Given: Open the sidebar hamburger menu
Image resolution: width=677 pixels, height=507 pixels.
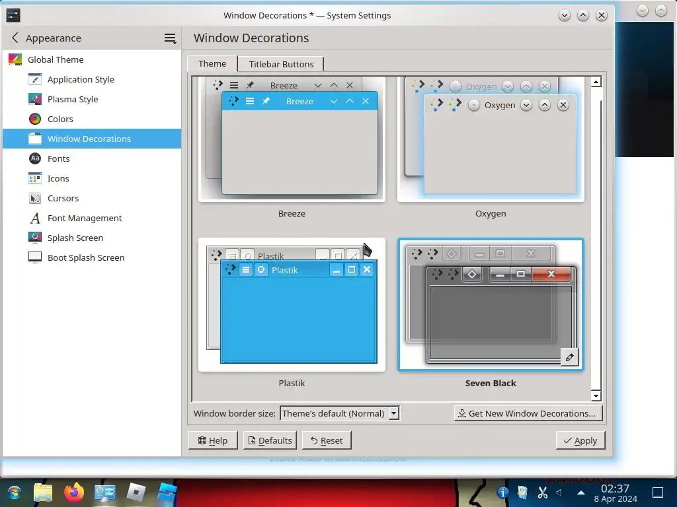Looking at the screenshot, I should [170, 38].
